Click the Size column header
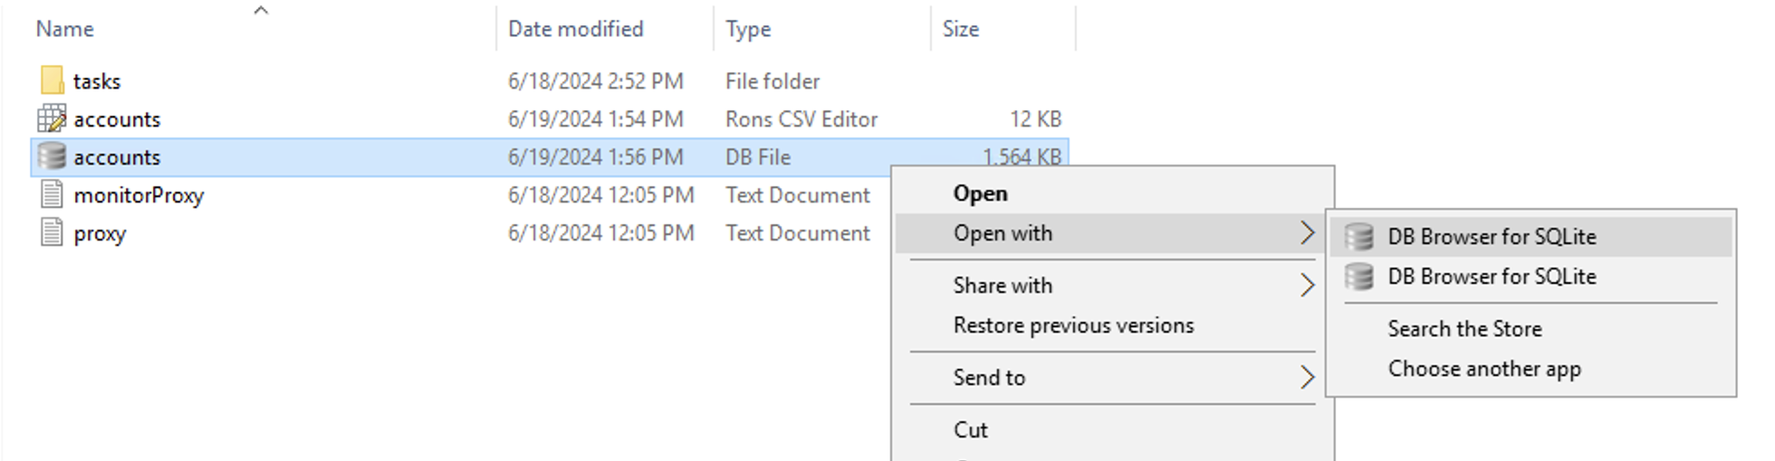The width and height of the screenshot is (1775, 461). (x=960, y=29)
